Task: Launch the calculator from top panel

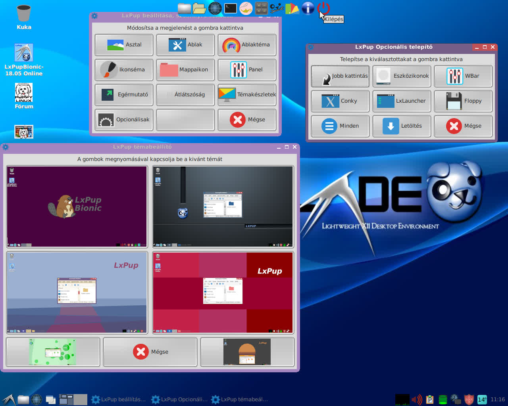Action: point(261,8)
